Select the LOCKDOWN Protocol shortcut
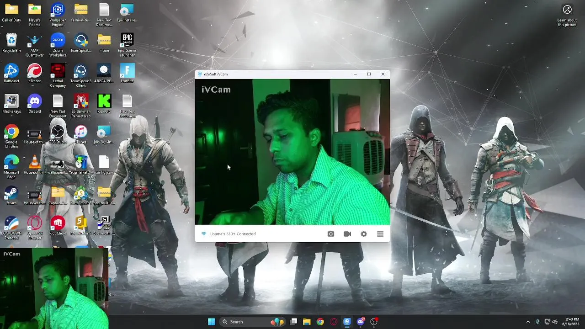 [11, 228]
